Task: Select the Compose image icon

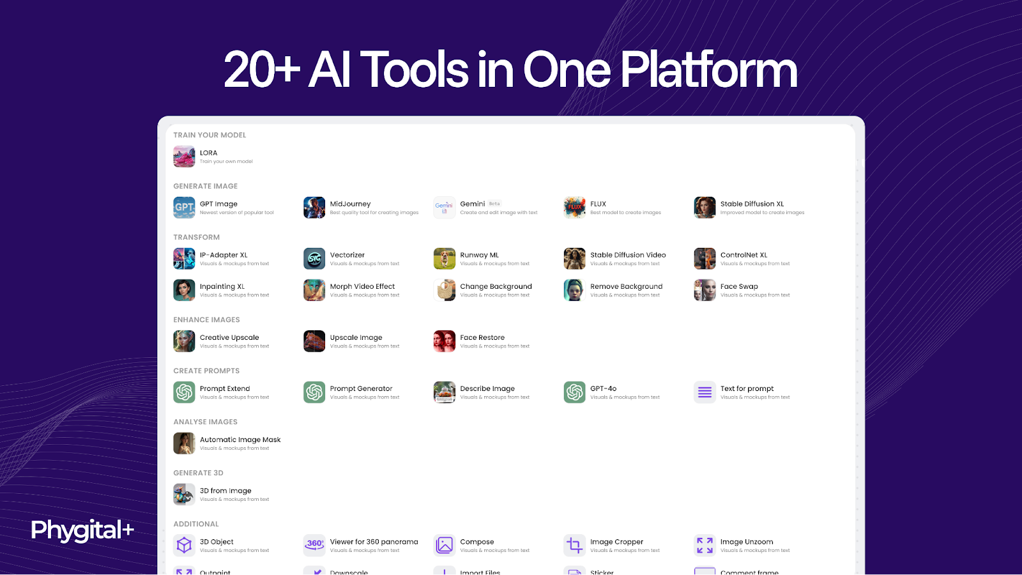Action: point(445,546)
